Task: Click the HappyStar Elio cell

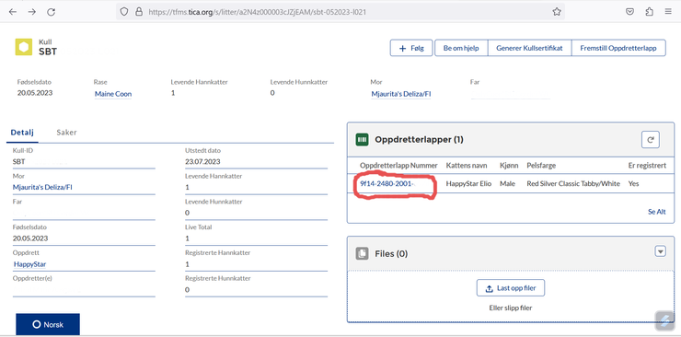Action: click(x=468, y=184)
